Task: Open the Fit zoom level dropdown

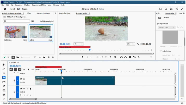Action: (x=78, y=44)
